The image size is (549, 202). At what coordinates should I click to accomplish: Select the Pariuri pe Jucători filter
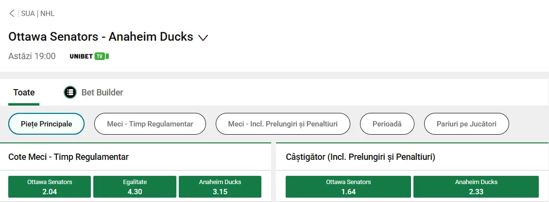[x=466, y=124]
